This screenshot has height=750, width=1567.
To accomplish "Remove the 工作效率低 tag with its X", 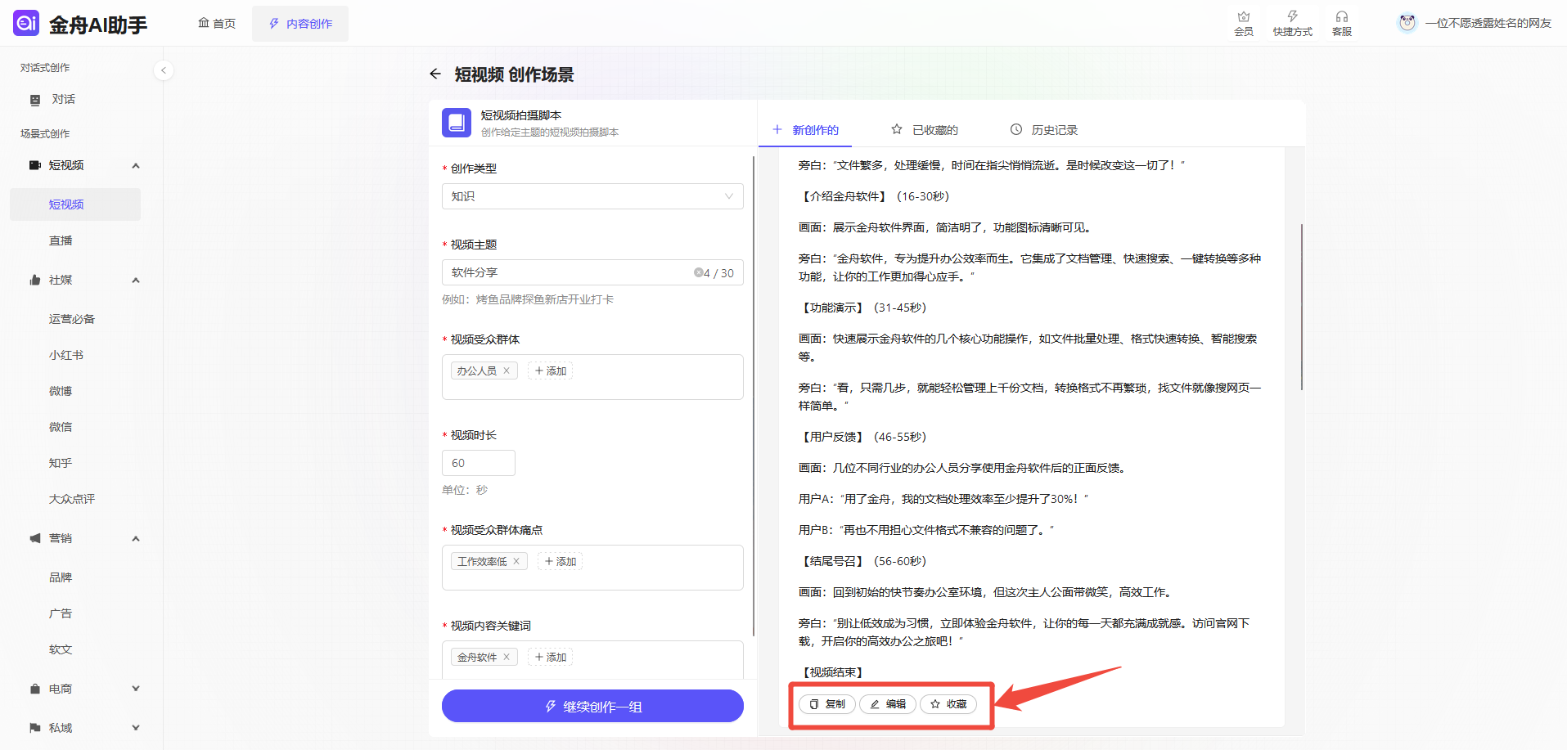I will coord(516,561).
